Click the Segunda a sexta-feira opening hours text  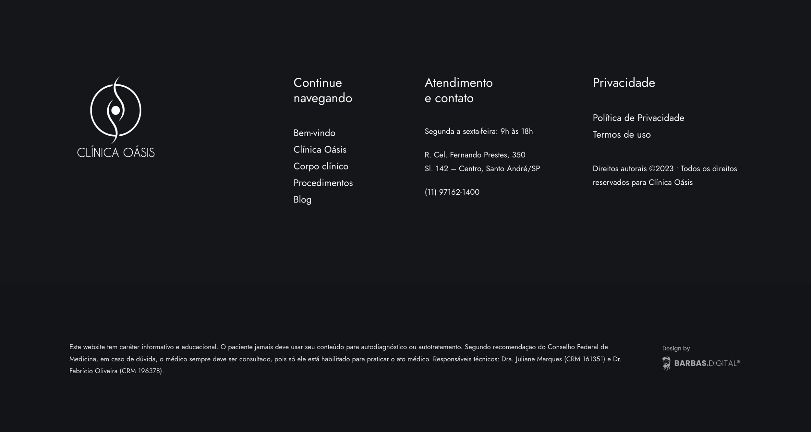point(478,131)
